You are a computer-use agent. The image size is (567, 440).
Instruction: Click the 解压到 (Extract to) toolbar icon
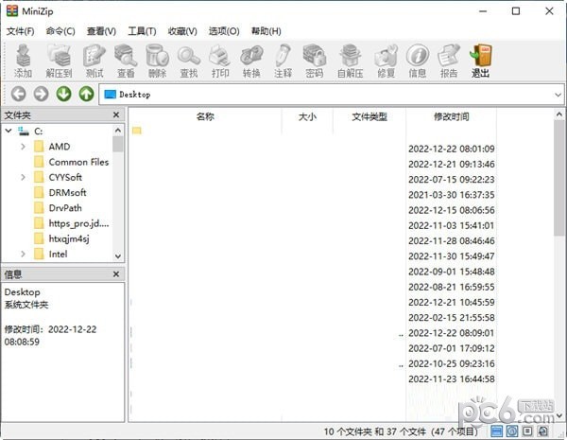(x=59, y=61)
